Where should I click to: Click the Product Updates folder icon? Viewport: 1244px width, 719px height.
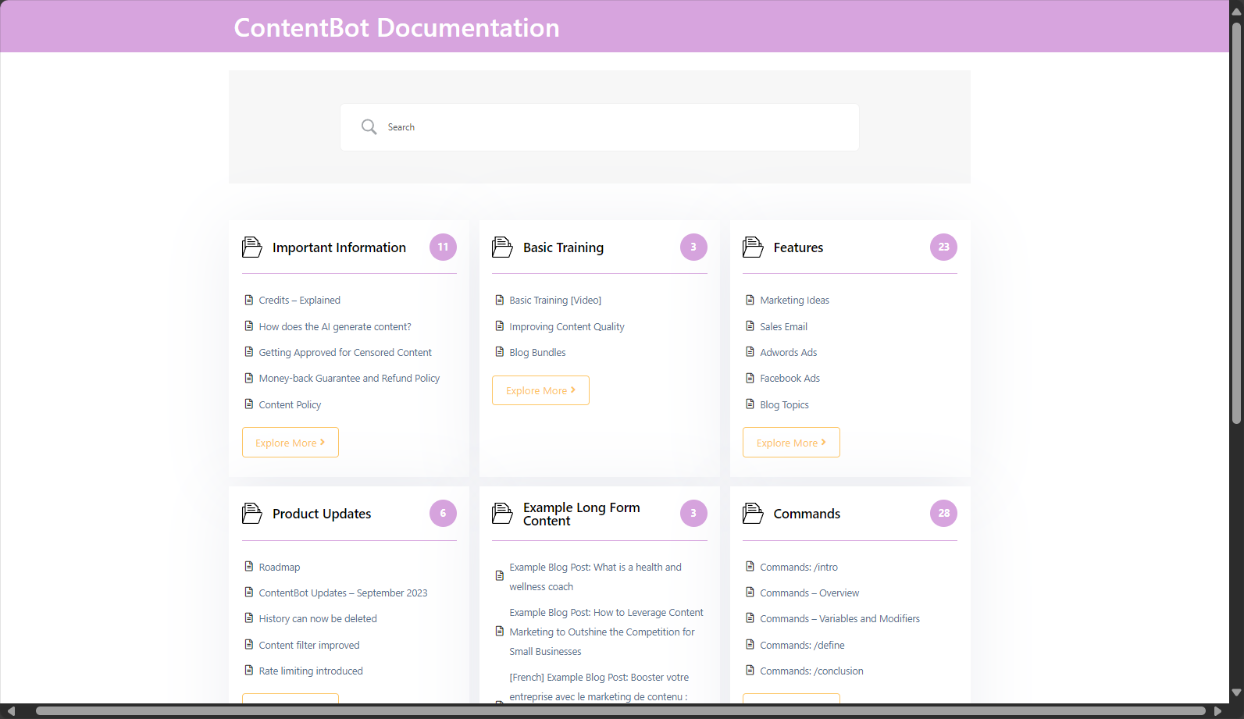(252, 513)
